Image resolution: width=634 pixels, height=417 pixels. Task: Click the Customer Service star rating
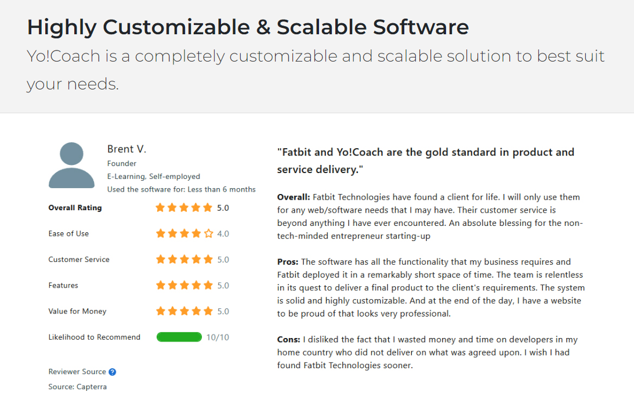(x=184, y=260)
